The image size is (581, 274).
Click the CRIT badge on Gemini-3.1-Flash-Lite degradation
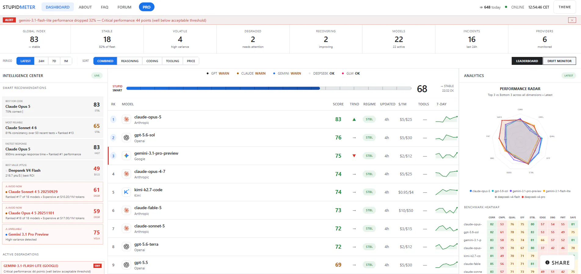97,266
